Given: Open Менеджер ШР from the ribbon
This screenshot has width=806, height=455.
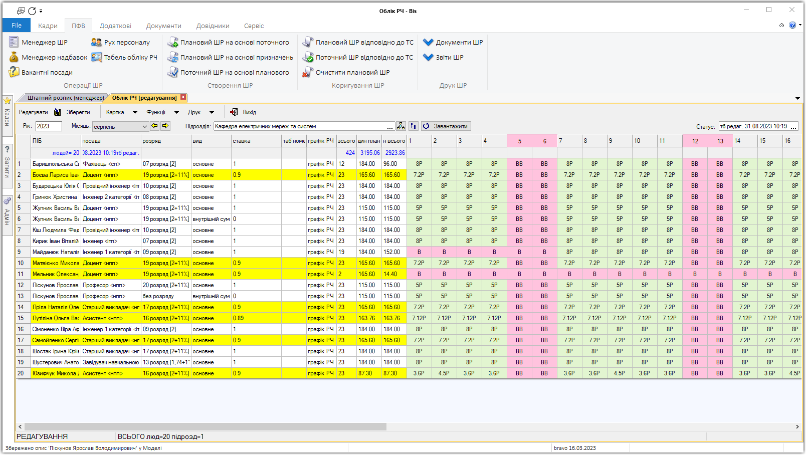Looking at the screenshot, I should 39,43.
